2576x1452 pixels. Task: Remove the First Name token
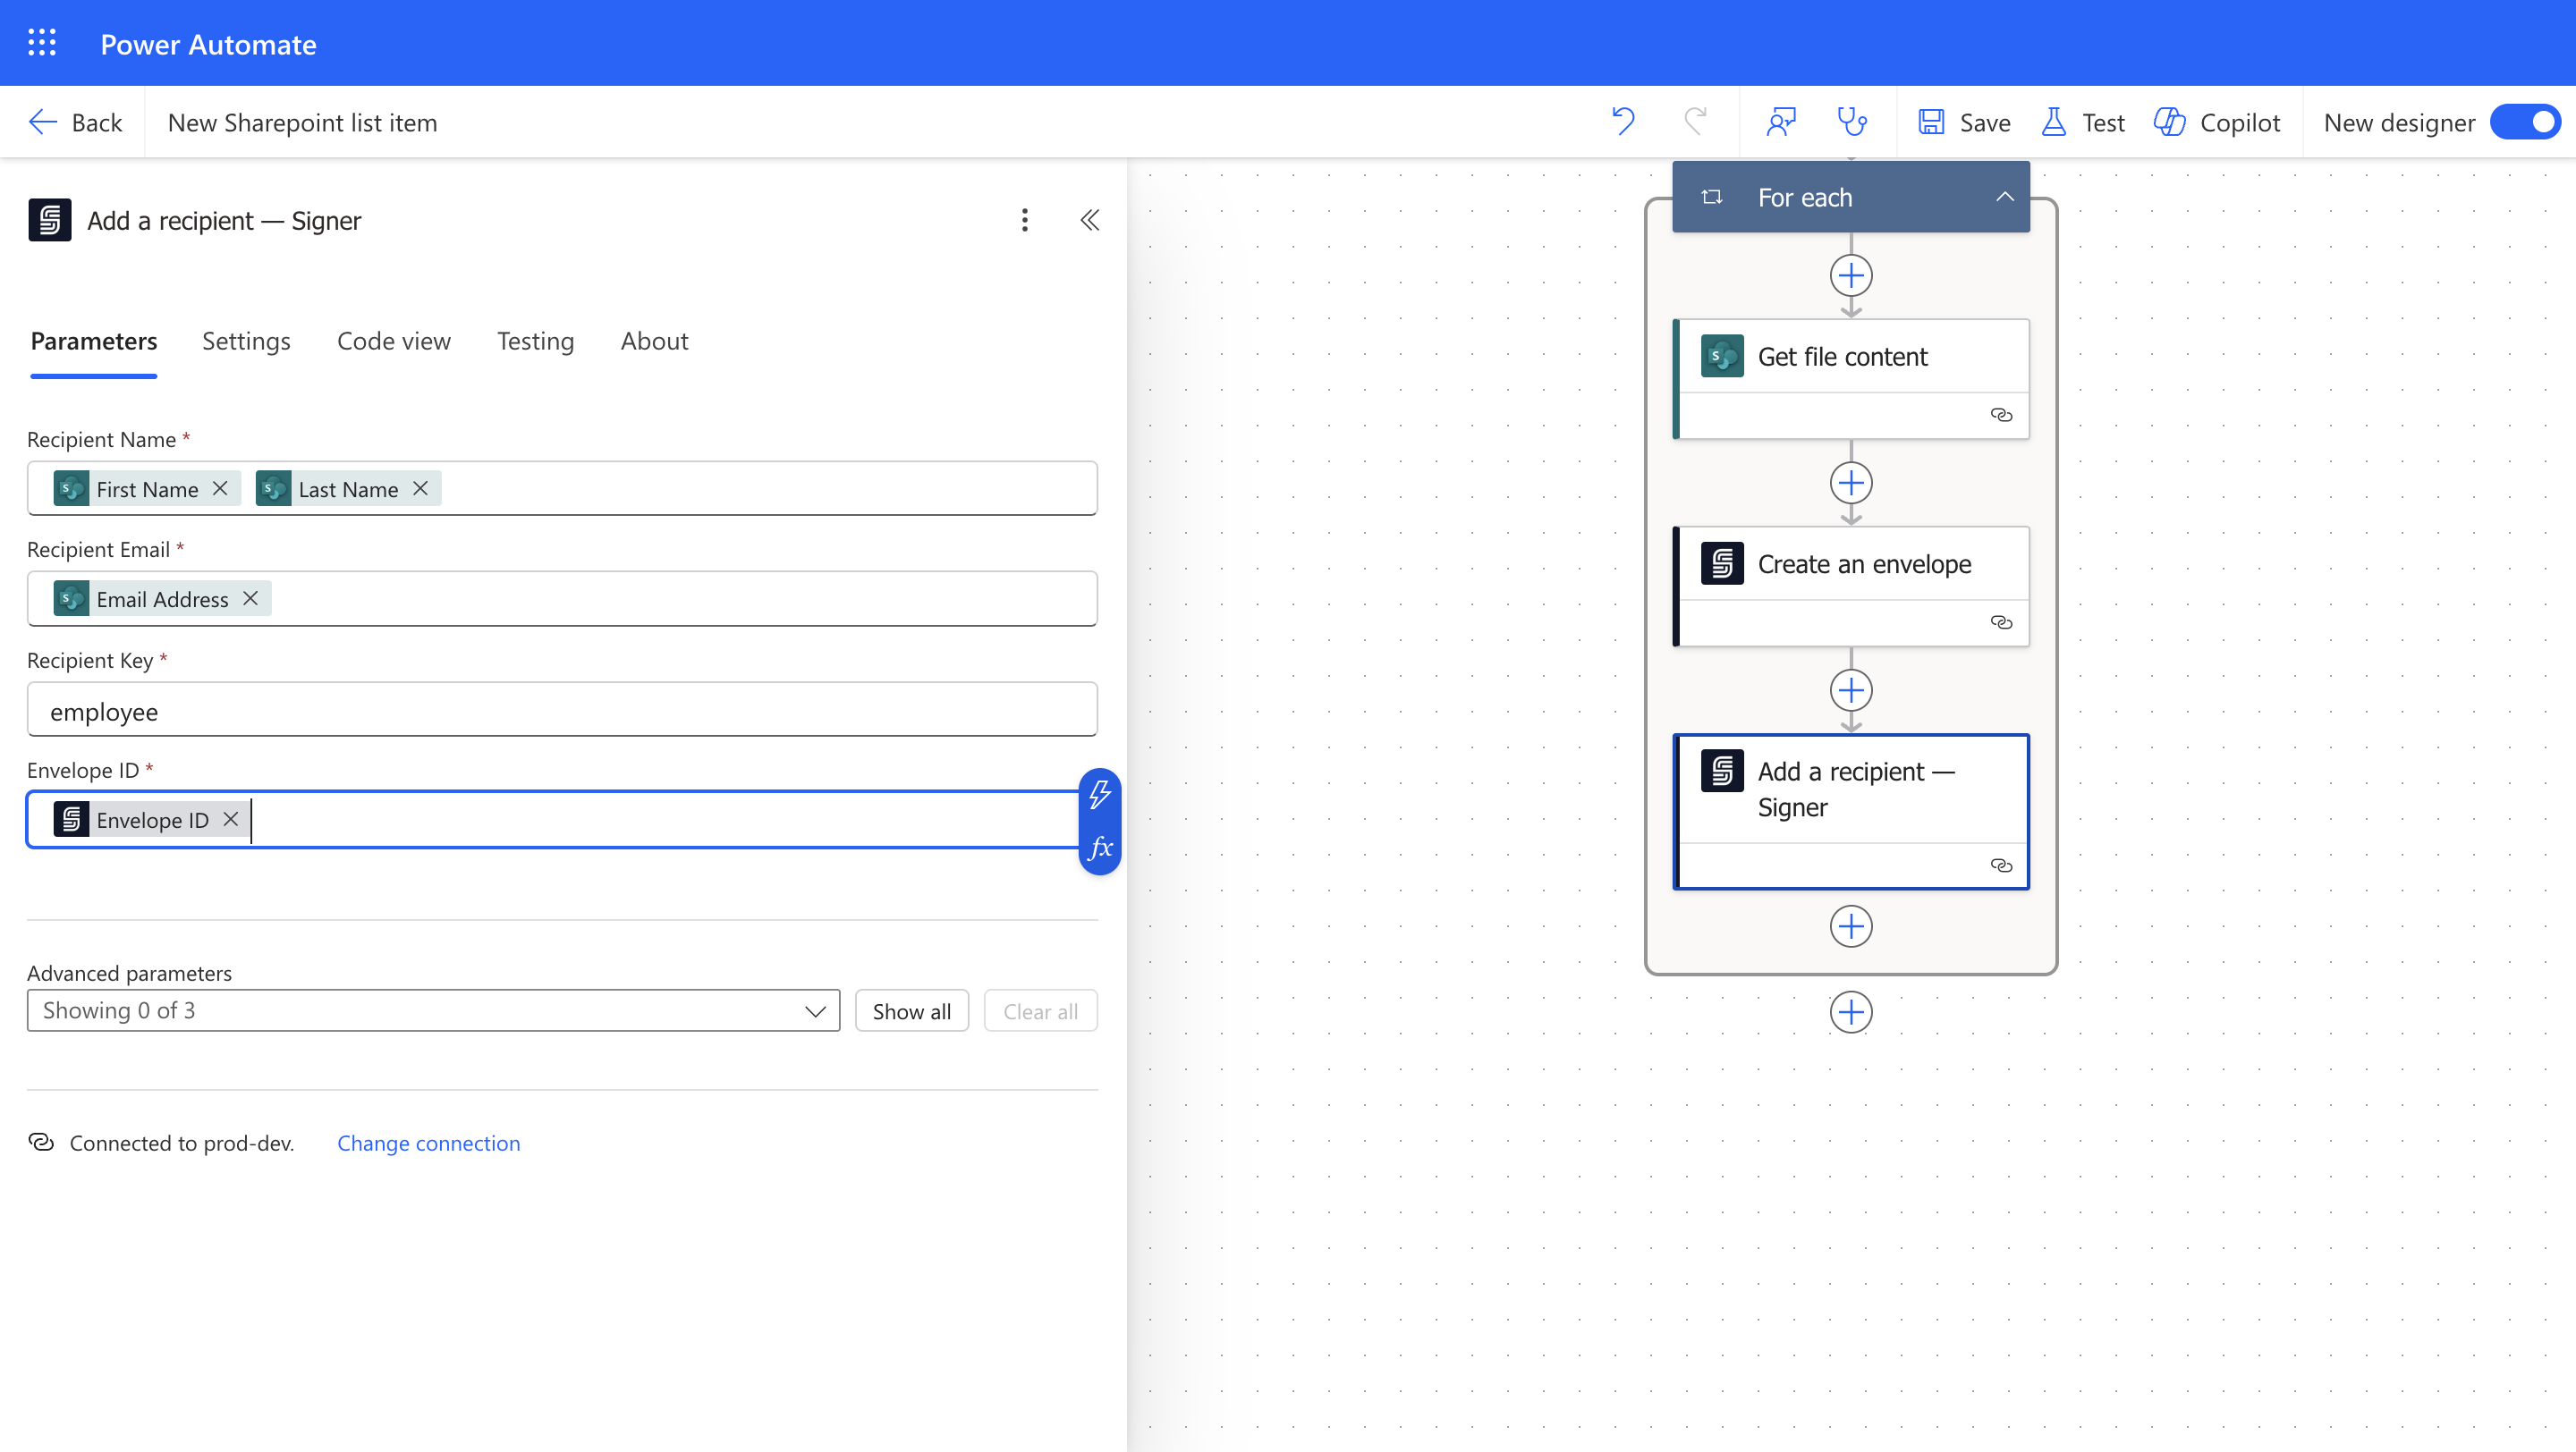click(220, 489)
